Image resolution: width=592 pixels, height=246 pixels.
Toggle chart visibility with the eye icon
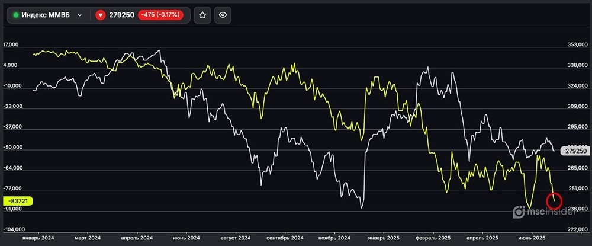coord(223,15)
